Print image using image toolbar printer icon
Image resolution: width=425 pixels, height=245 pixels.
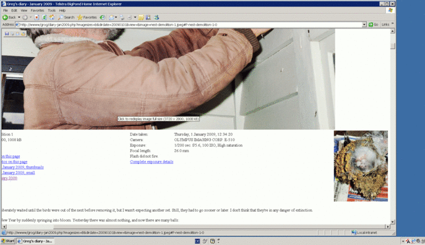click(12, 33)
